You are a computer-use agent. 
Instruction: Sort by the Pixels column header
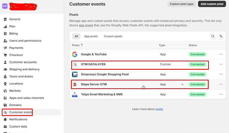pos(77,45)
